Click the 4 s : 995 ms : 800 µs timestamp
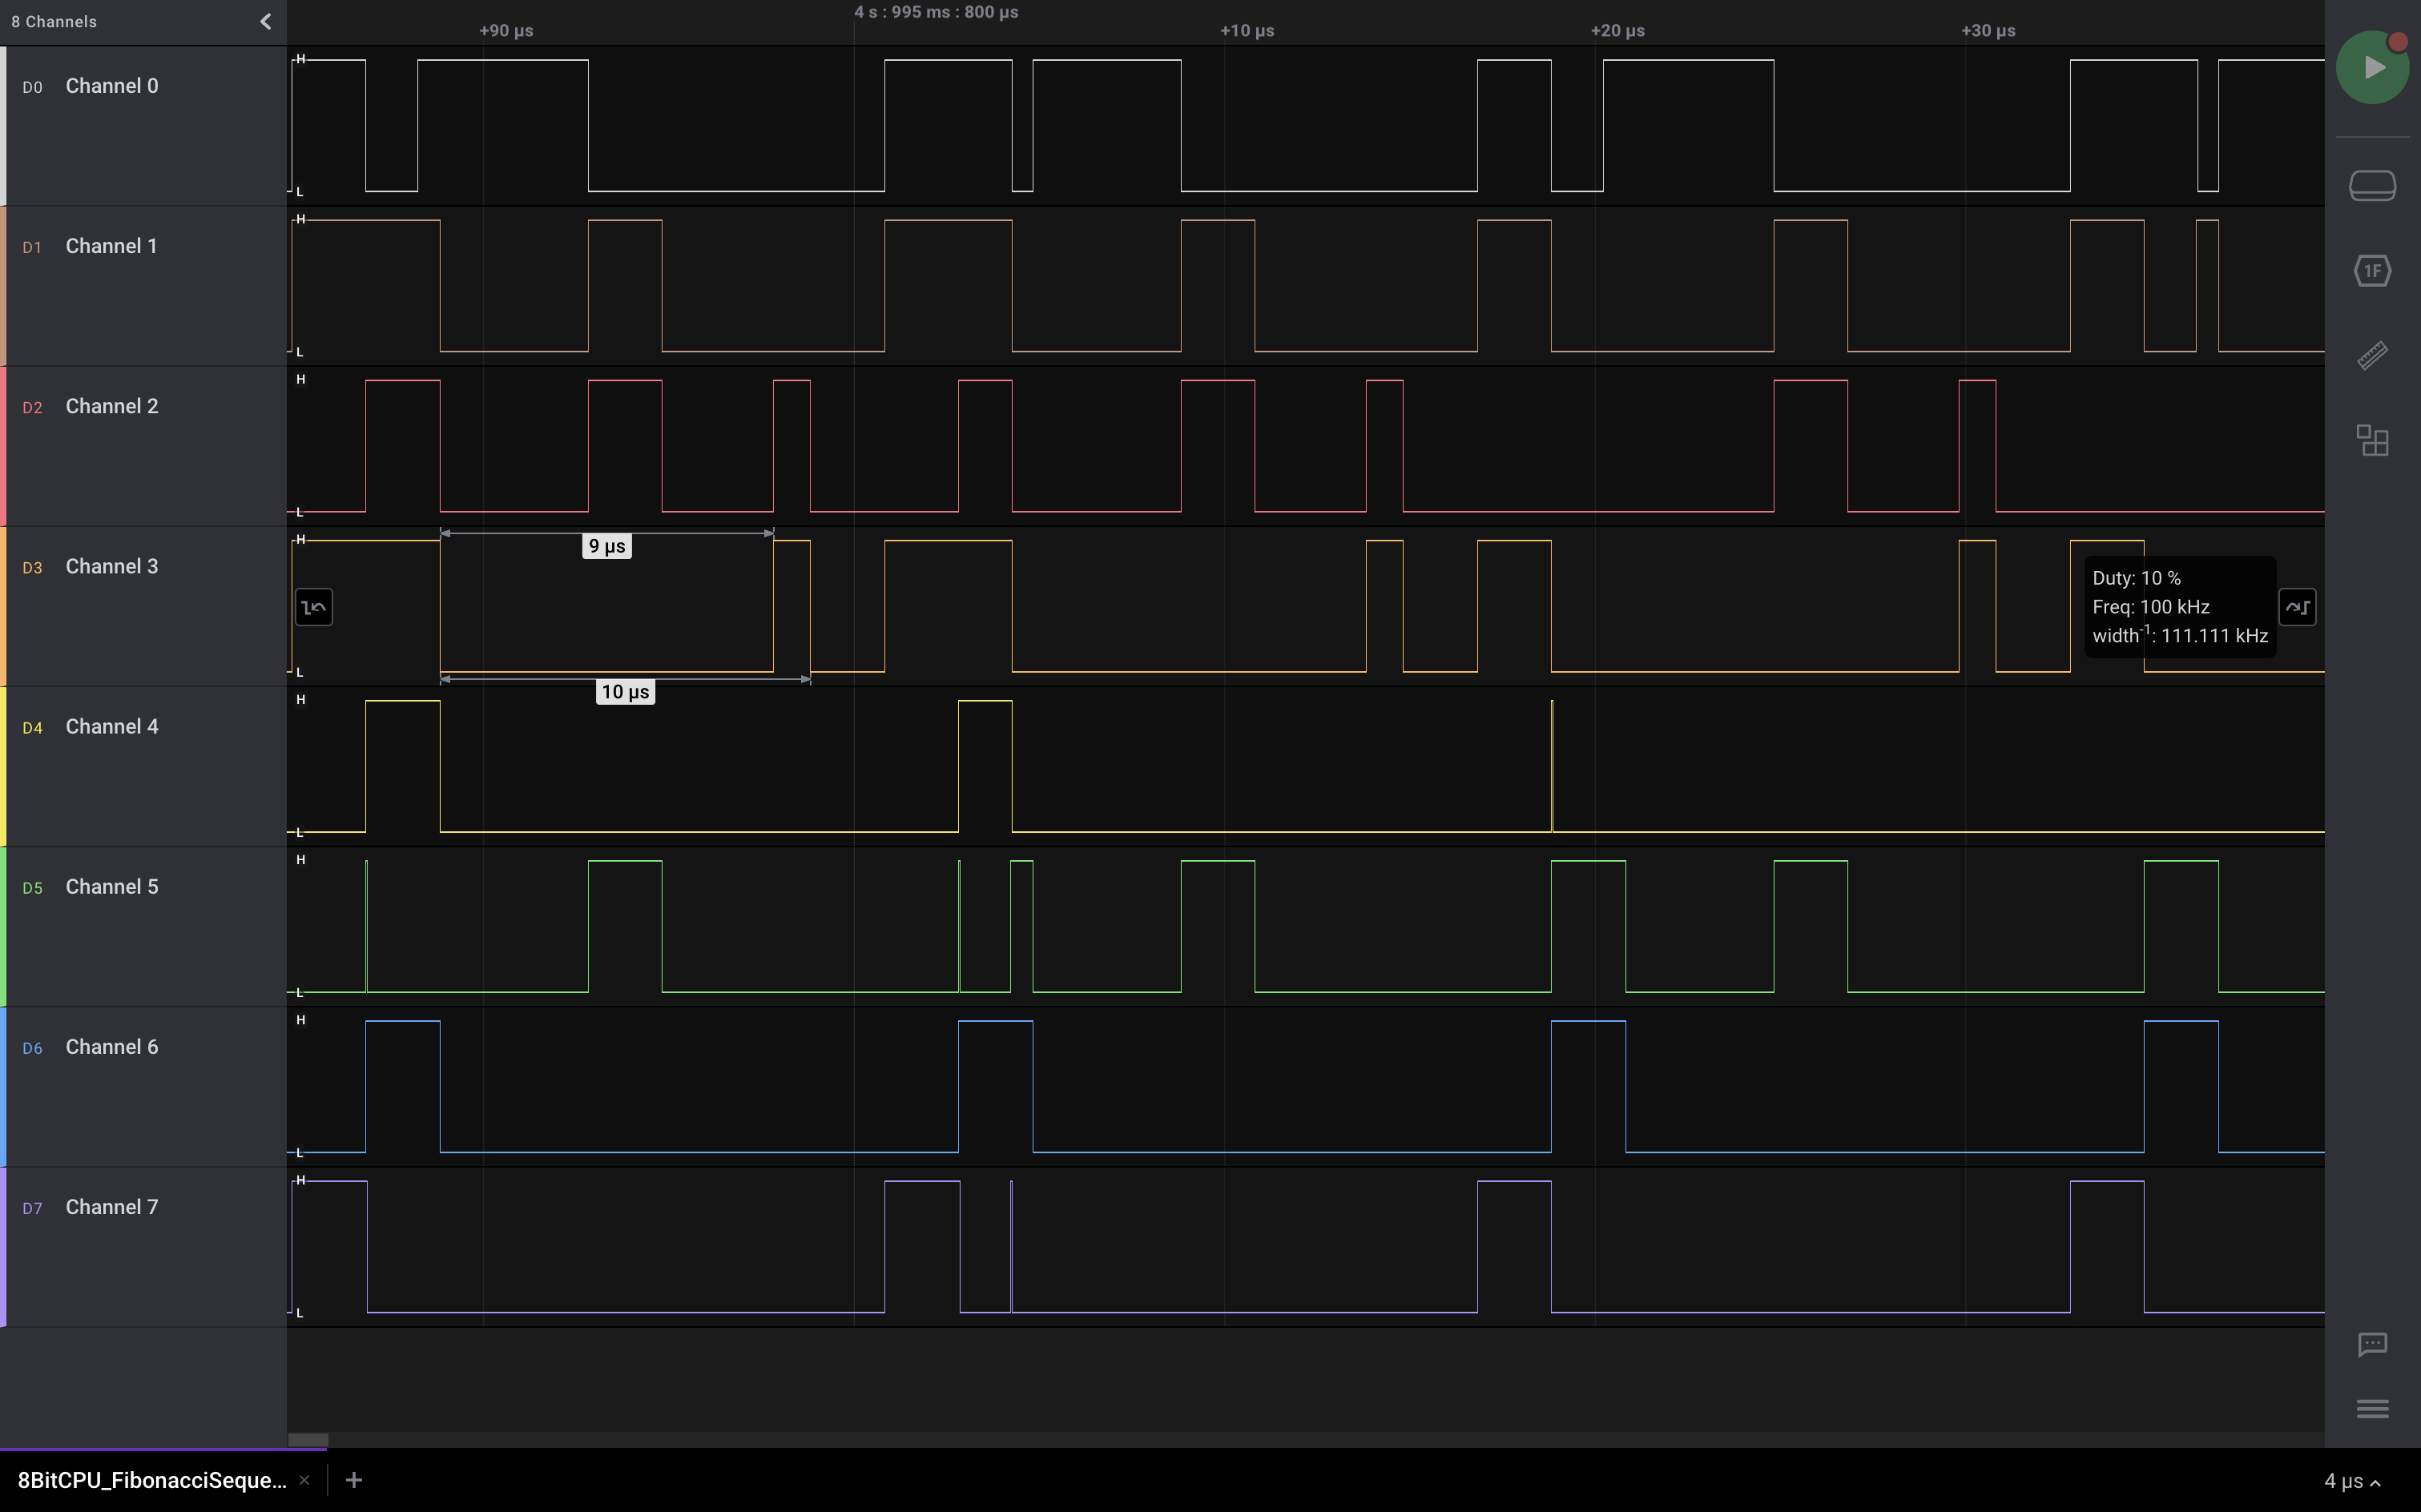Screen dimensions: 2421x1512 click(937, 12)
